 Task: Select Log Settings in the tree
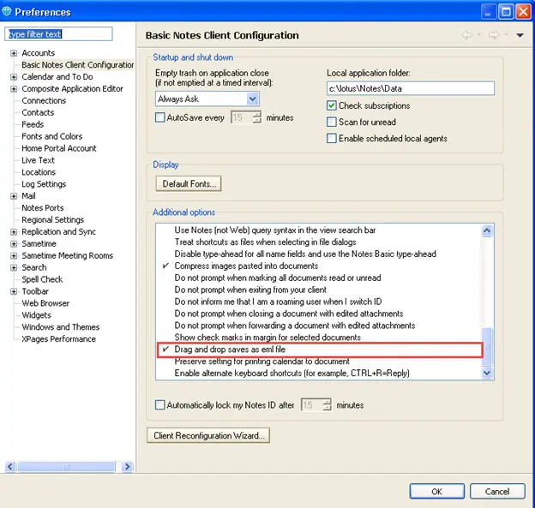[44, 184]
